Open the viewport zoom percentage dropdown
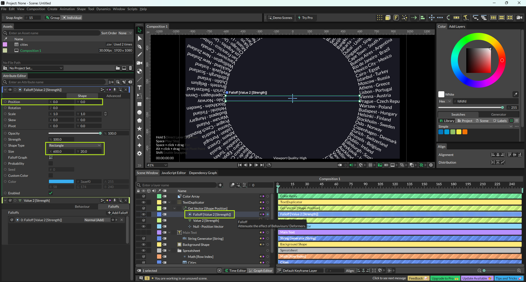The height and width of the screenshot is (282, 526). (x=157, y=165)
